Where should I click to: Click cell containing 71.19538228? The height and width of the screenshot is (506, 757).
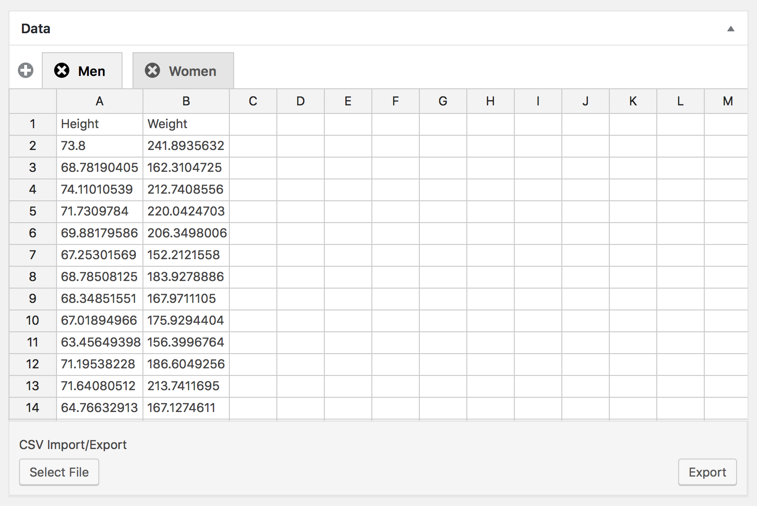(x=100, y=365)
